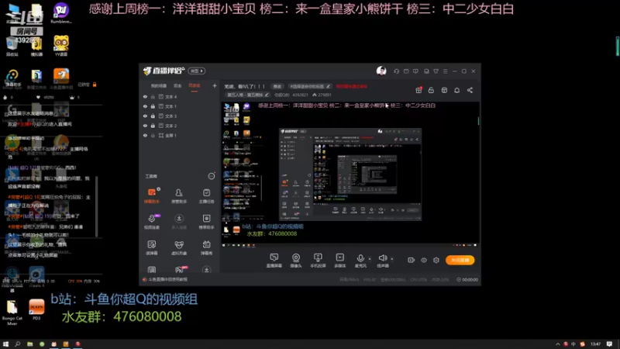Edit the stream category tag
The width and height of the screenshot is (620, 349).
[309, 86]
